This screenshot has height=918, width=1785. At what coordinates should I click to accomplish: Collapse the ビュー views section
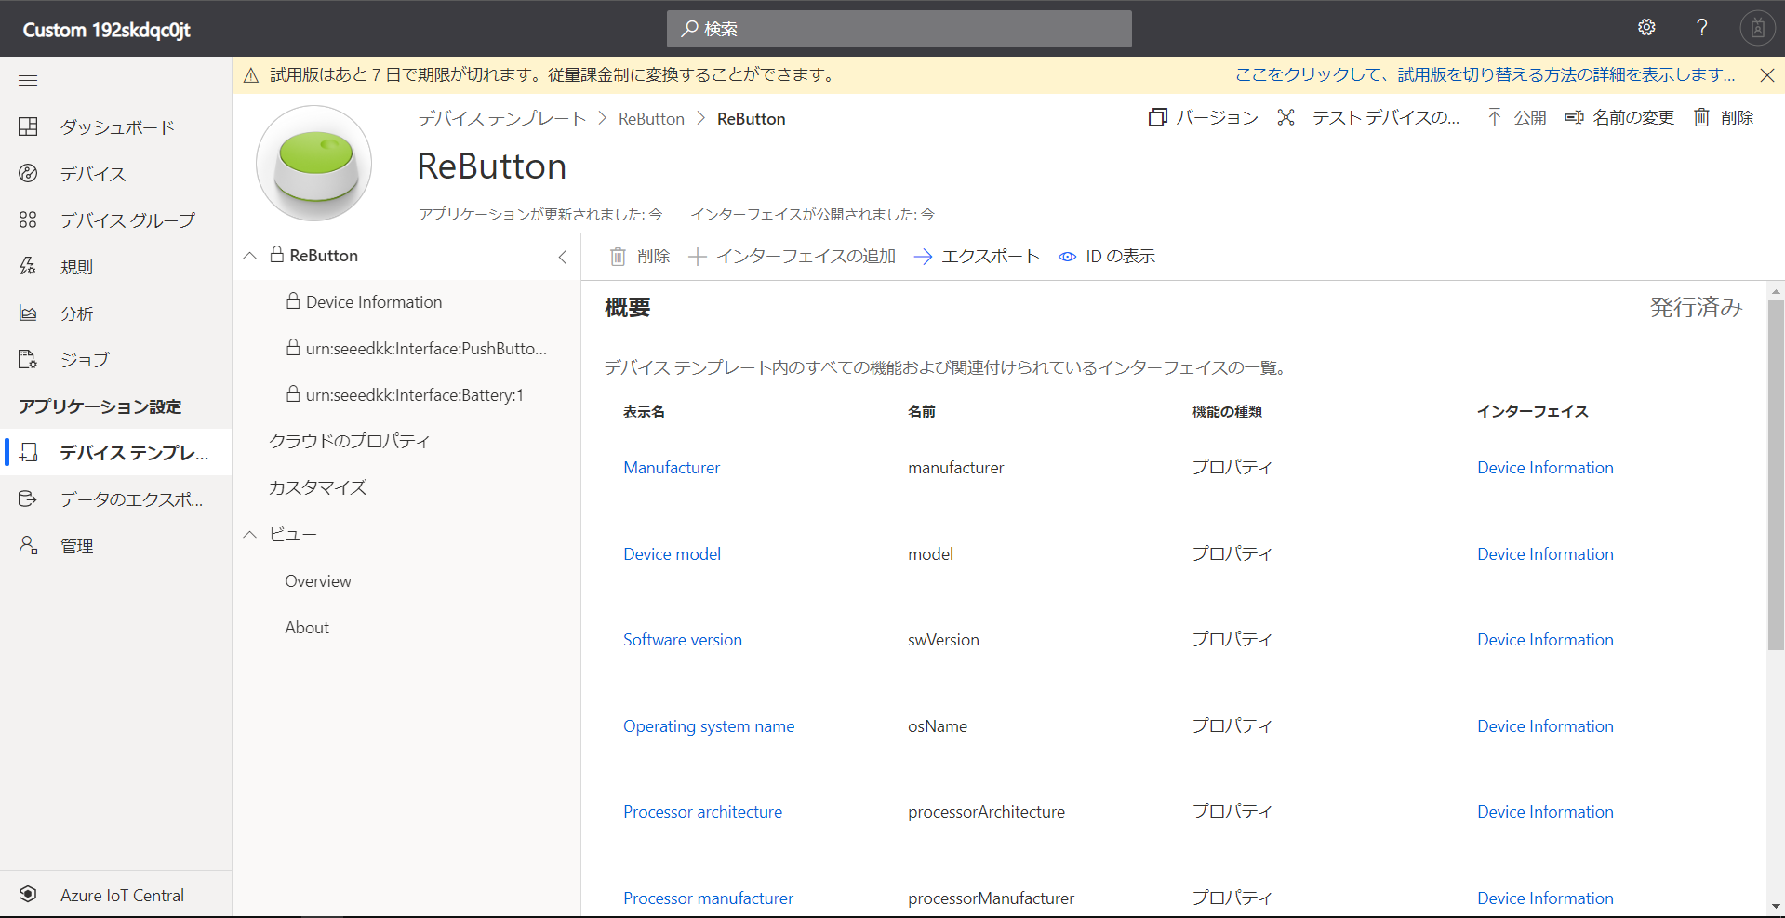[x=250, y=535]
